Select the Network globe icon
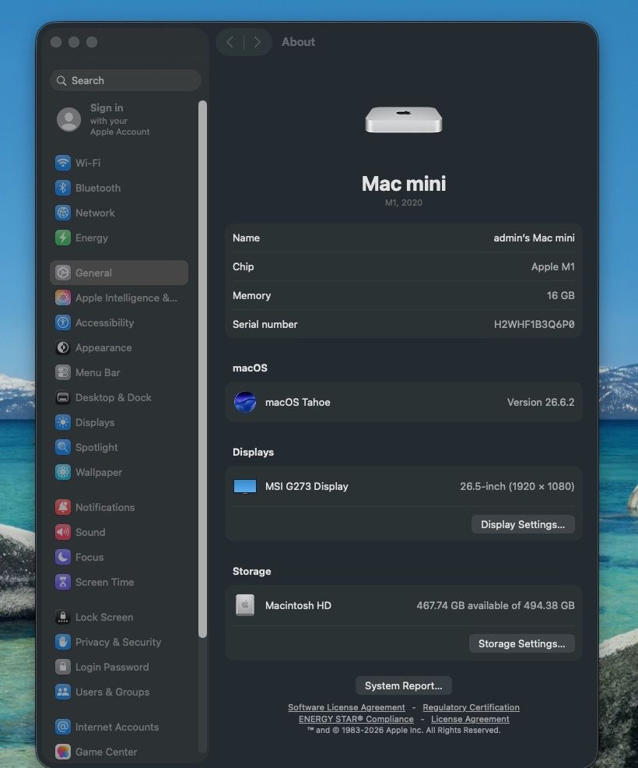This screenshot has height=768, width=638. coord(62,213)
